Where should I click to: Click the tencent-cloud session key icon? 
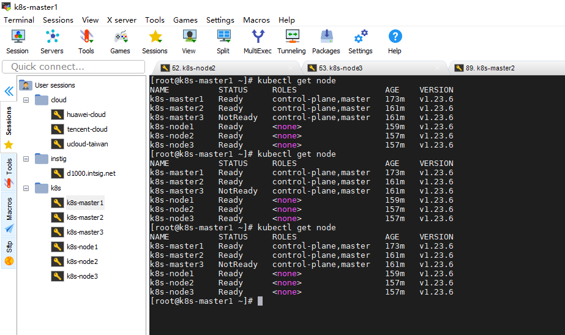pyautogui.click(x=58, y=129)
